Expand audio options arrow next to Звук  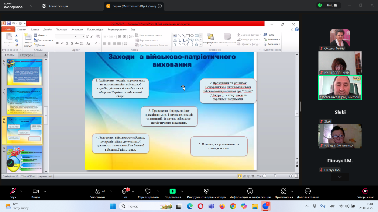click(20, 191)
